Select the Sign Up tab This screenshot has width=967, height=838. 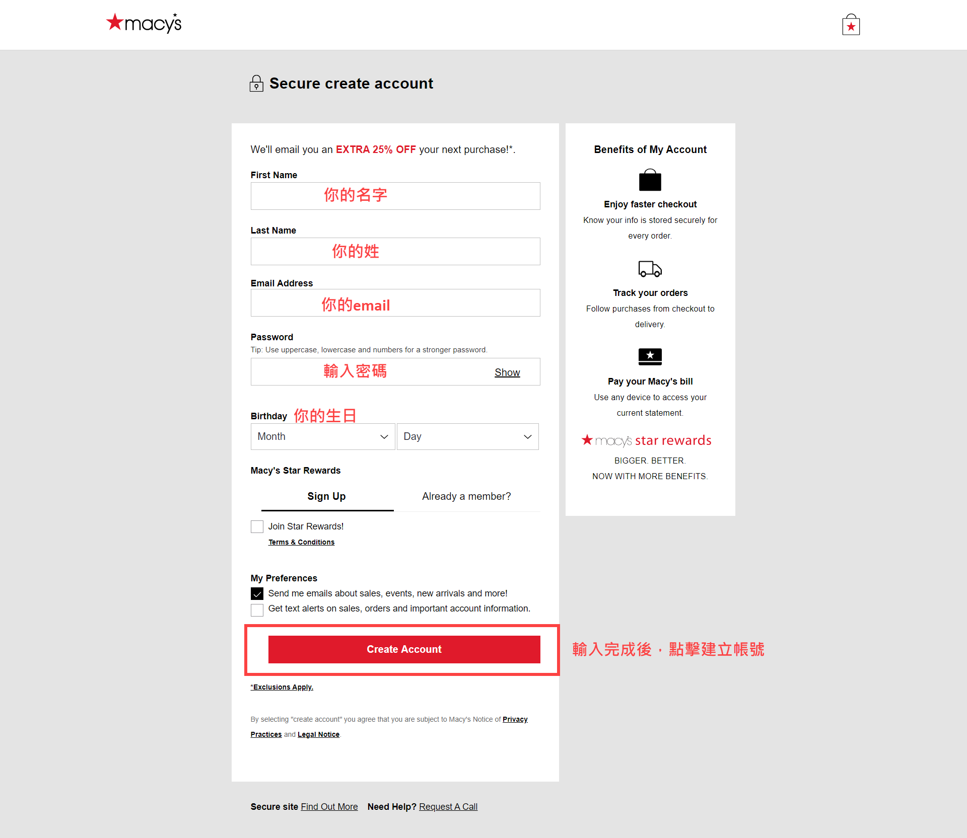click(326, 496)
